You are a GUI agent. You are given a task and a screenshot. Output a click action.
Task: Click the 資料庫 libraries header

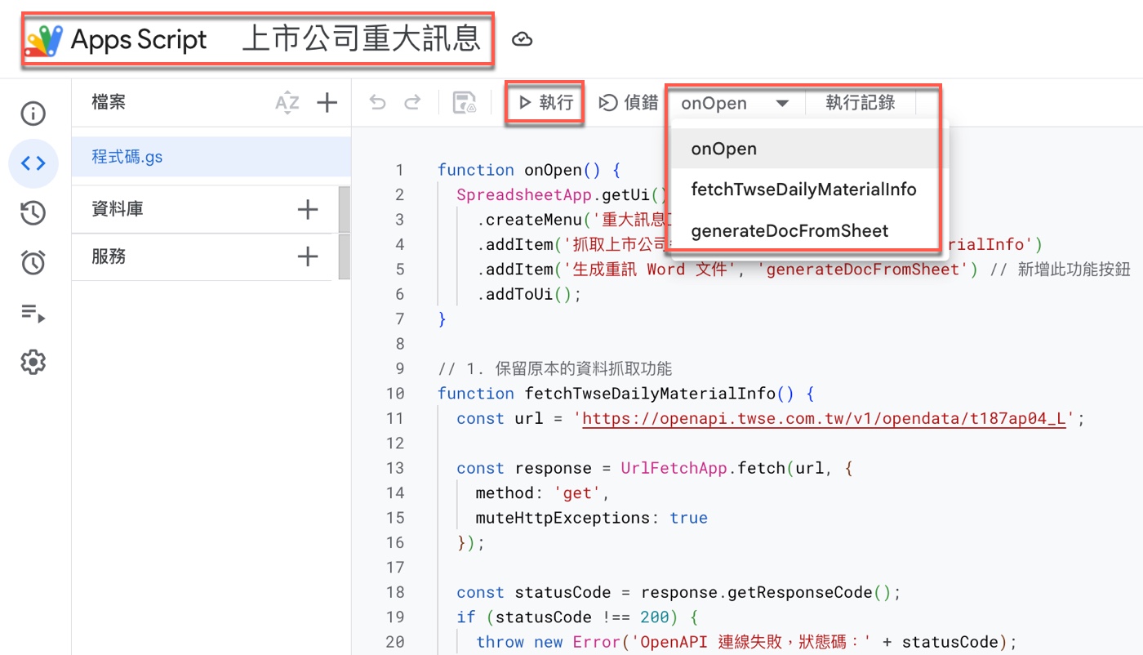(118, 209)
